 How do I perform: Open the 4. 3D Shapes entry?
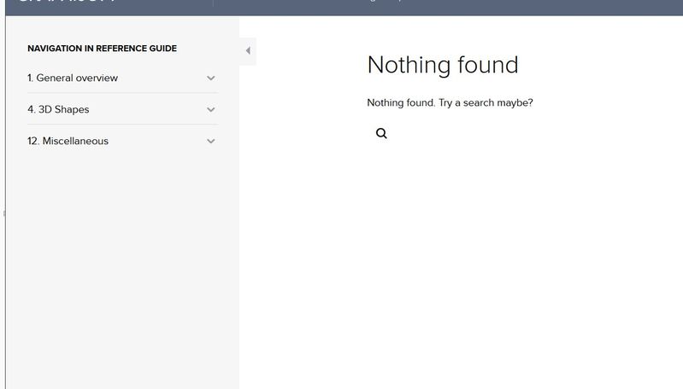tap(58, 109)
